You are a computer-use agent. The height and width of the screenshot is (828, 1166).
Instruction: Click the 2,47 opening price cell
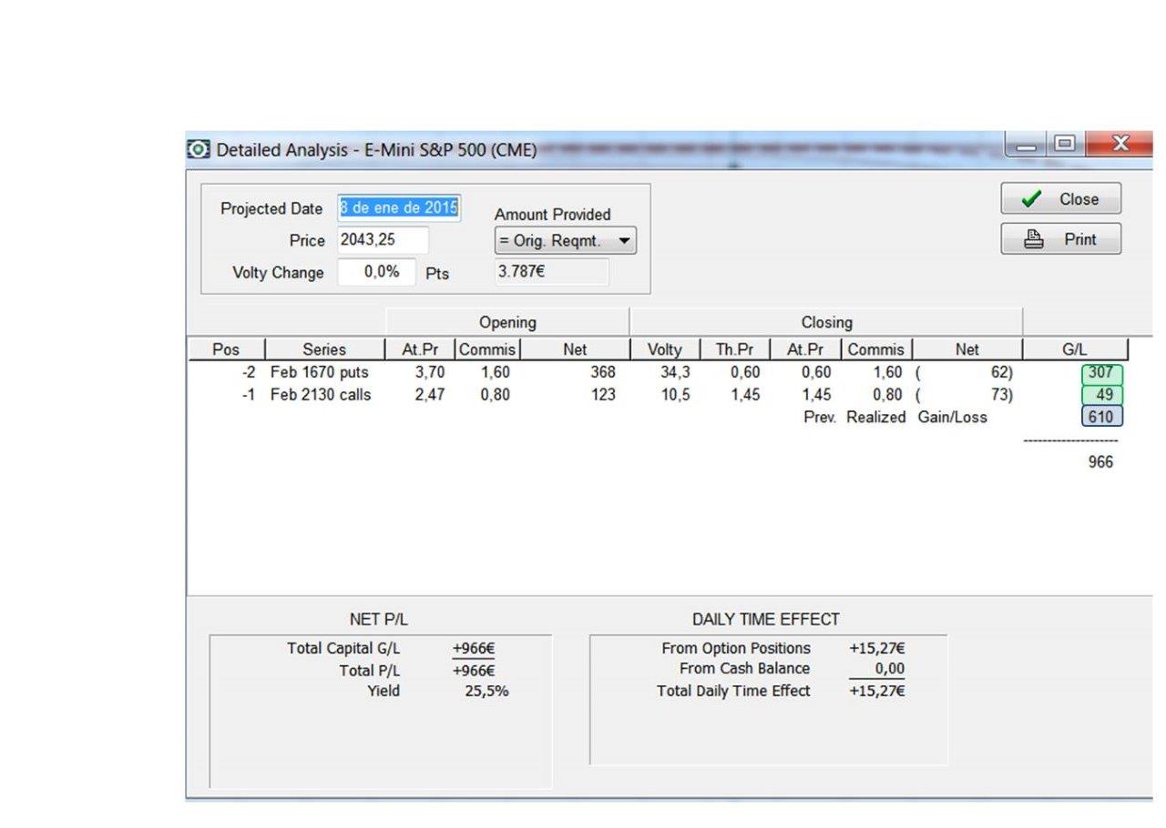pyautogui.click(x=430, y=395)
